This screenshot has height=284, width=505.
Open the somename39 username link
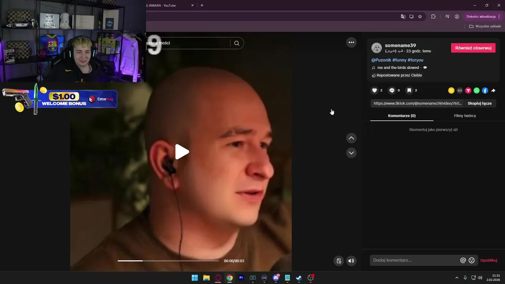(400, 45)
